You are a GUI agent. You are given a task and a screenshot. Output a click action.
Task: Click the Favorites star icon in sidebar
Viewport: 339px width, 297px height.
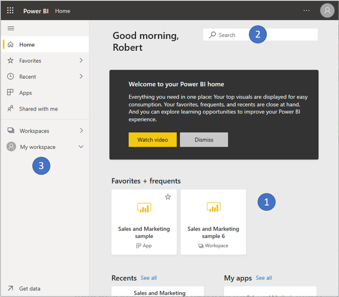(x=10, y=60)
